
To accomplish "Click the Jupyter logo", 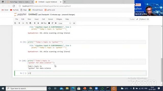I will tap(20, 14).
